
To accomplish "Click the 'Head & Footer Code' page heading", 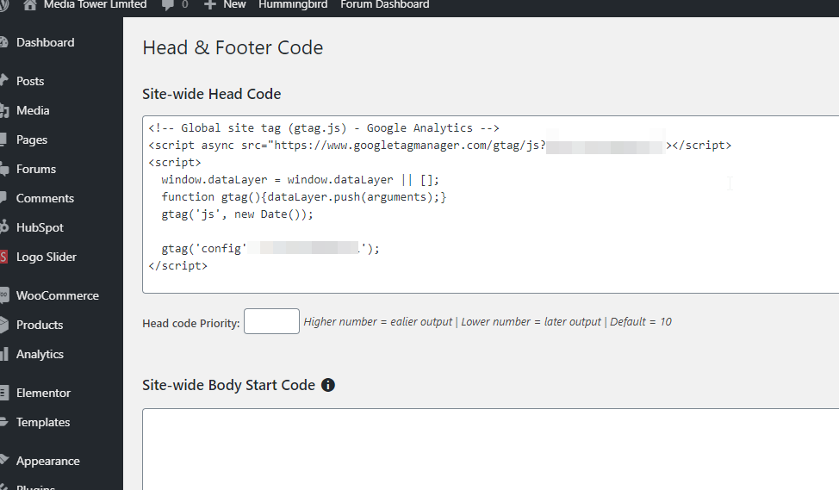I will (x=233, y=47).
